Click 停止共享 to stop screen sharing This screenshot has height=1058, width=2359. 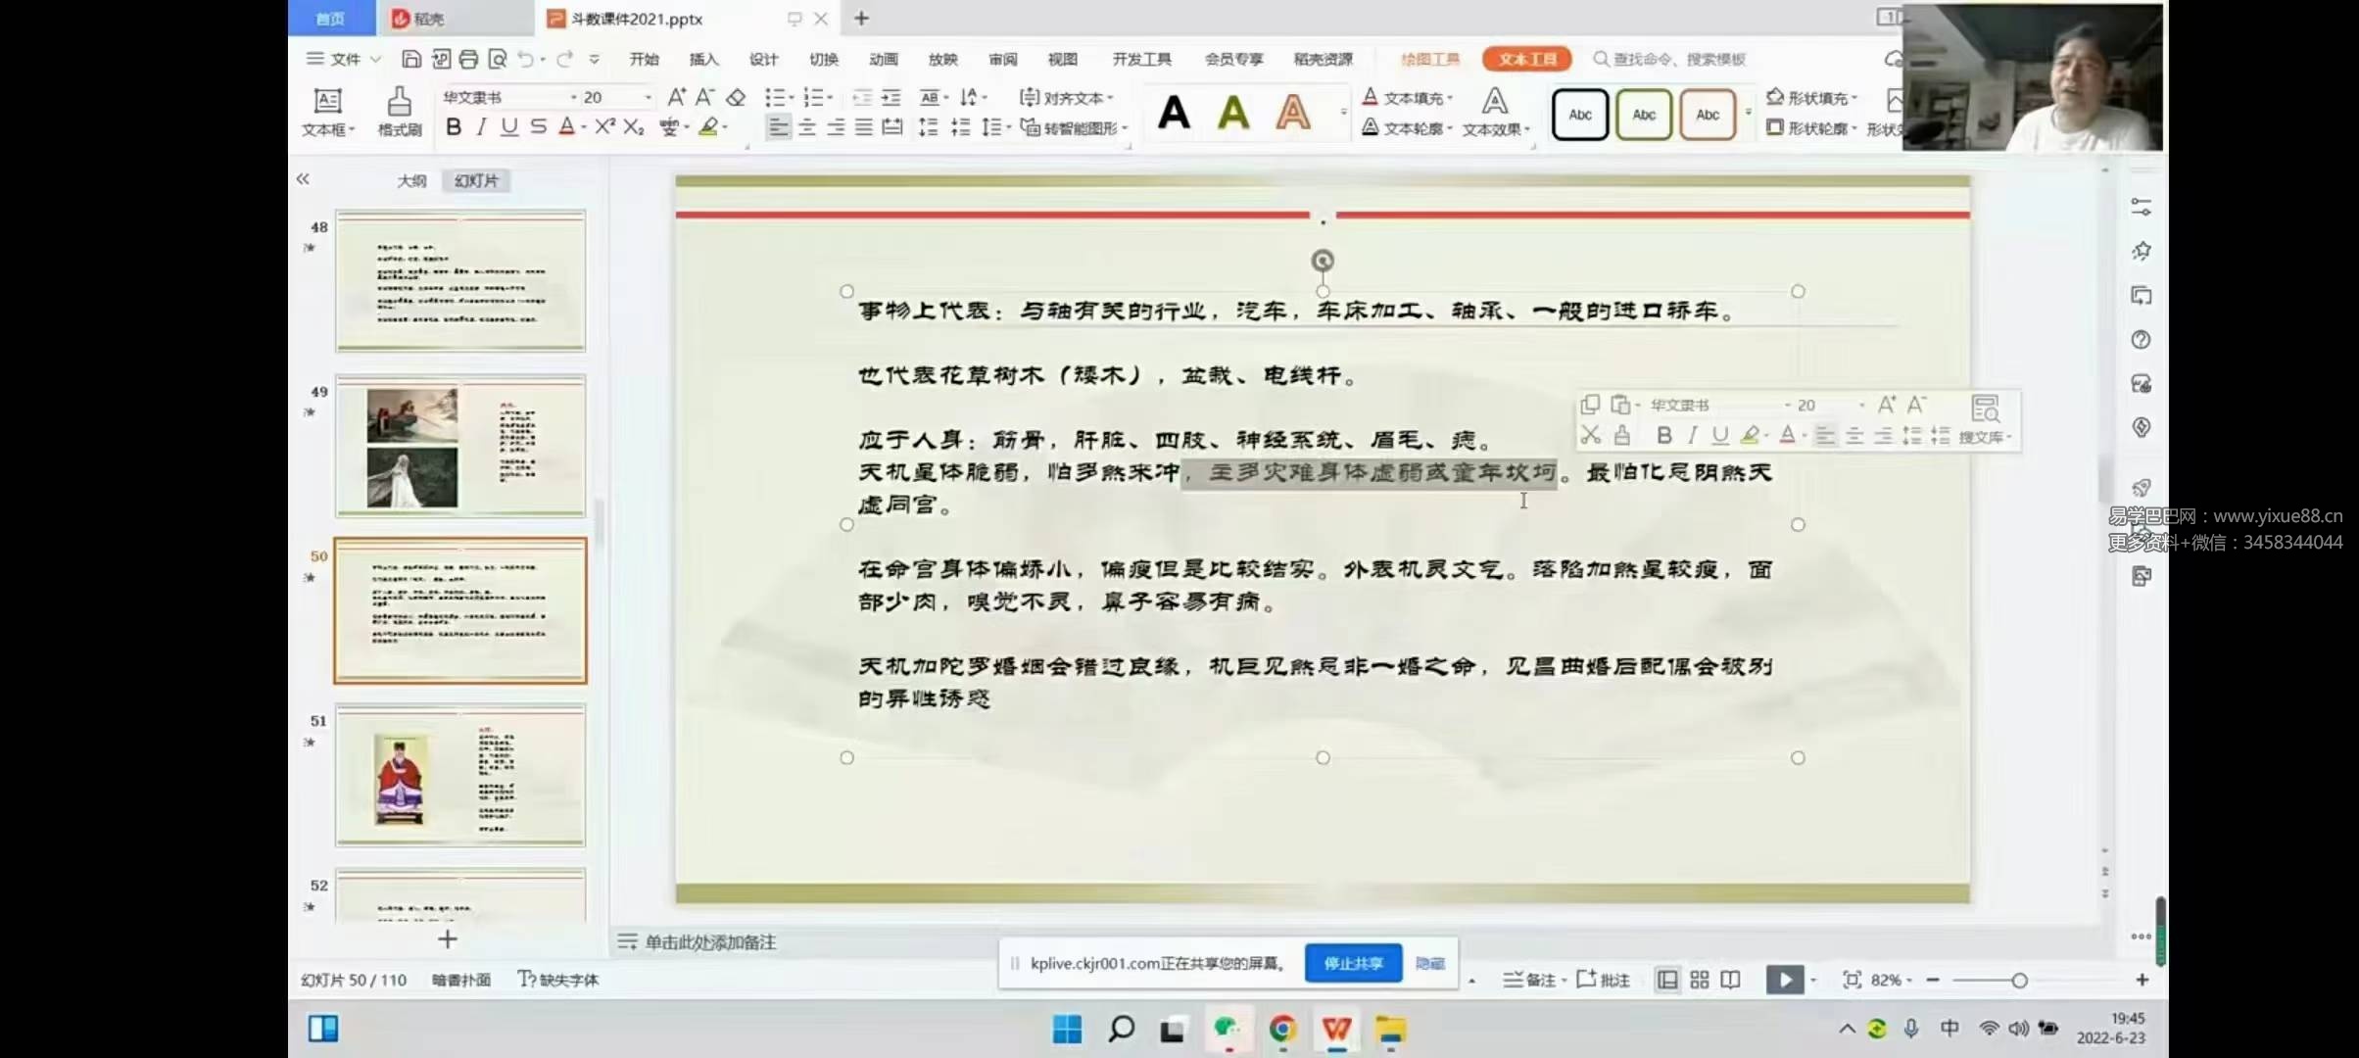click(x=1352, y=963)
